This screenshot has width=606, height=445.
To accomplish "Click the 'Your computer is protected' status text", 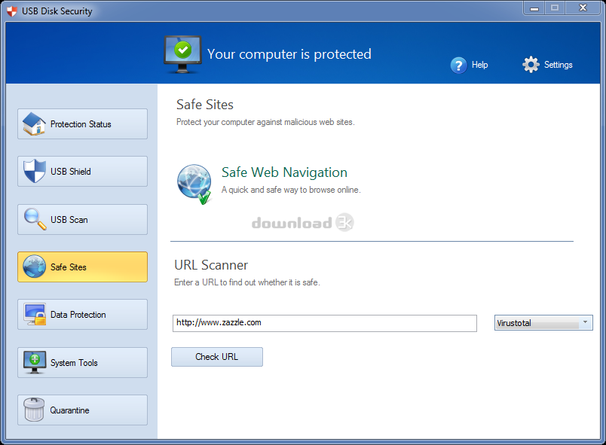I will pos(289,54).
